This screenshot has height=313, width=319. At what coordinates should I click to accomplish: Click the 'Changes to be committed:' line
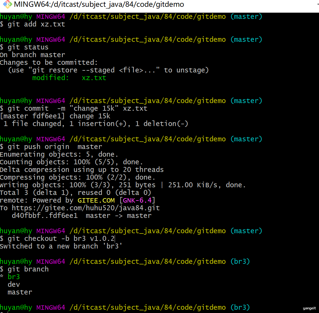(x=49, y=62)
